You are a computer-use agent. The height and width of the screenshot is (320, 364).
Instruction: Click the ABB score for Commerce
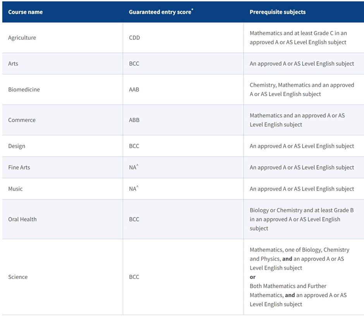click(x=134, y=120)
